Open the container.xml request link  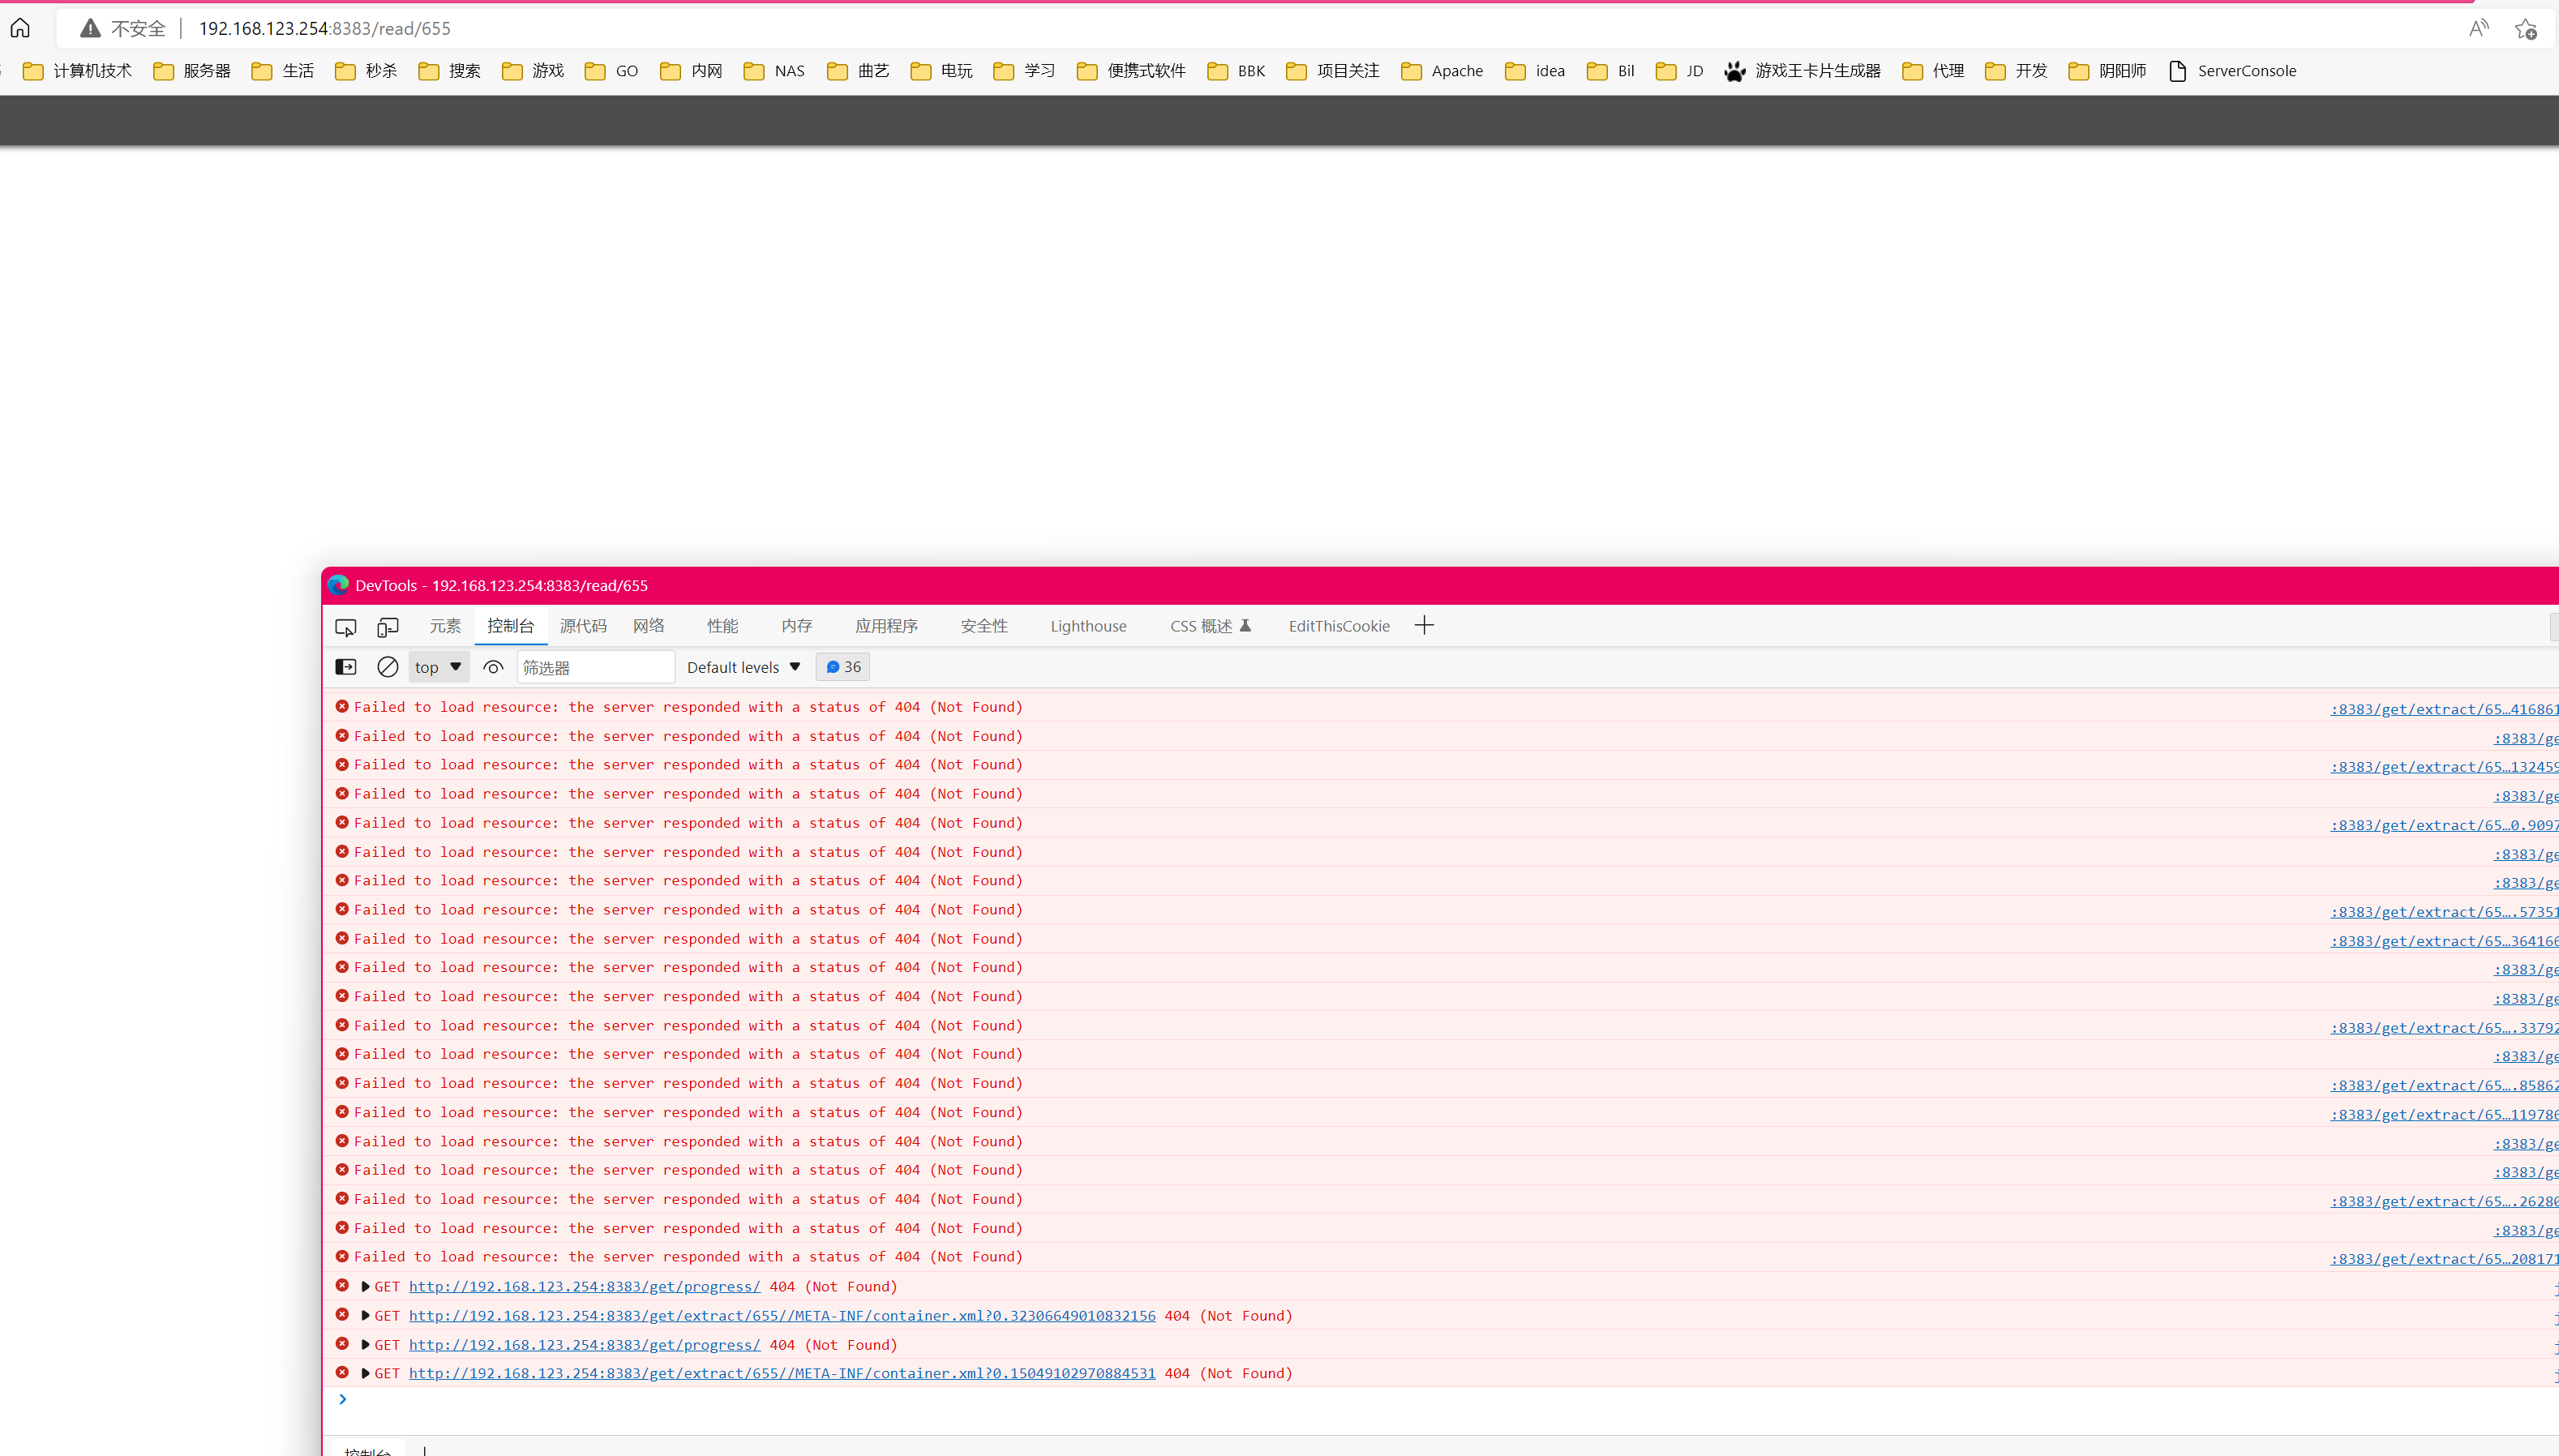tap(780, 1315)
